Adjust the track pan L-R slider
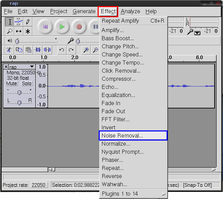 coord(19,102)
